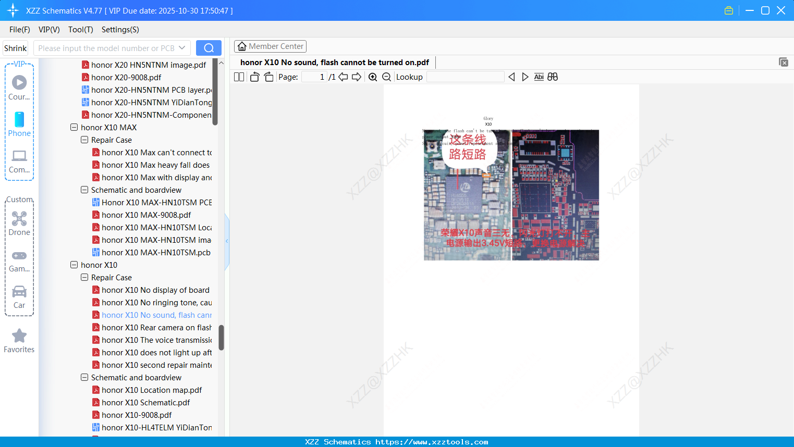
Task: Click file icon of Honor X10 MAX-HN10TSM PCB
Action: pyautogui.click(x=96, y=202)
